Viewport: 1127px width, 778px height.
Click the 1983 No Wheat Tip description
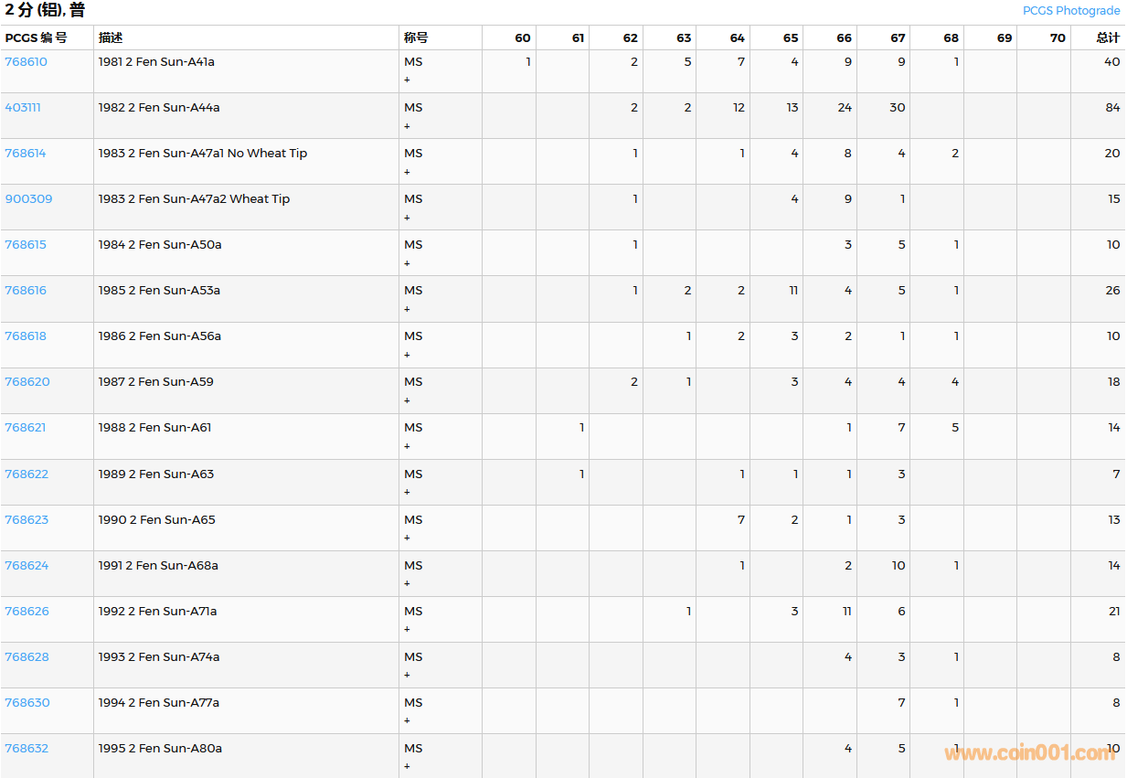click(202, 154)
